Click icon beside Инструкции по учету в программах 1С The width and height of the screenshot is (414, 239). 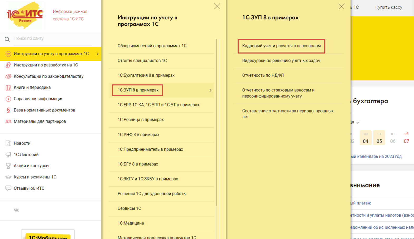pos(8,54)
